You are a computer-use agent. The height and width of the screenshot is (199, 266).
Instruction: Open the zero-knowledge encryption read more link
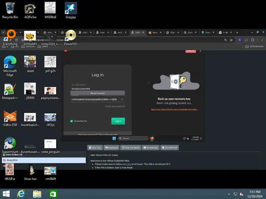(174, 109)
